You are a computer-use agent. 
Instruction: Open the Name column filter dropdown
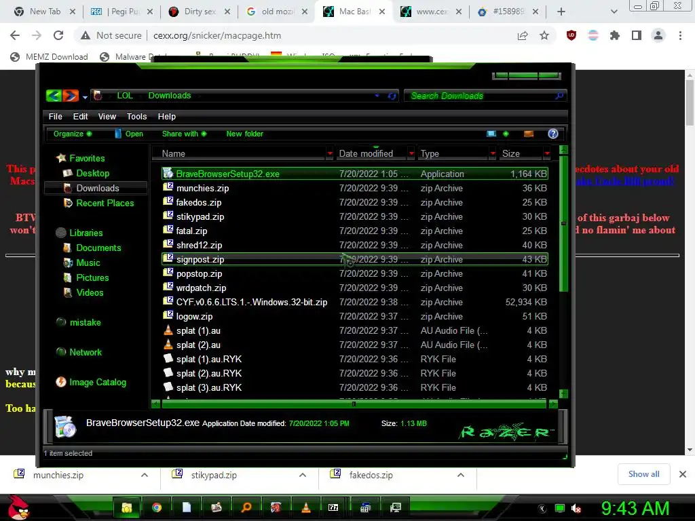point(329,154)
